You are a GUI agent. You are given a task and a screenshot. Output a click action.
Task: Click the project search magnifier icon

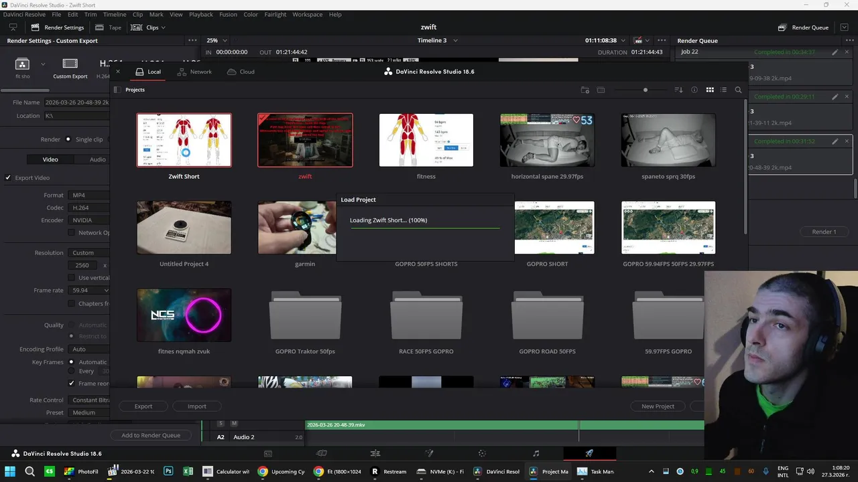pyautogui.click(x=738, y=90)
